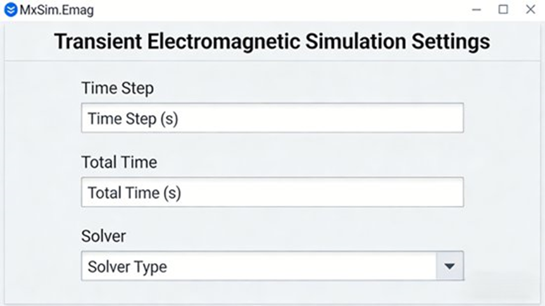
Task: Click the "Solver" field label
Action: point(104,236)
